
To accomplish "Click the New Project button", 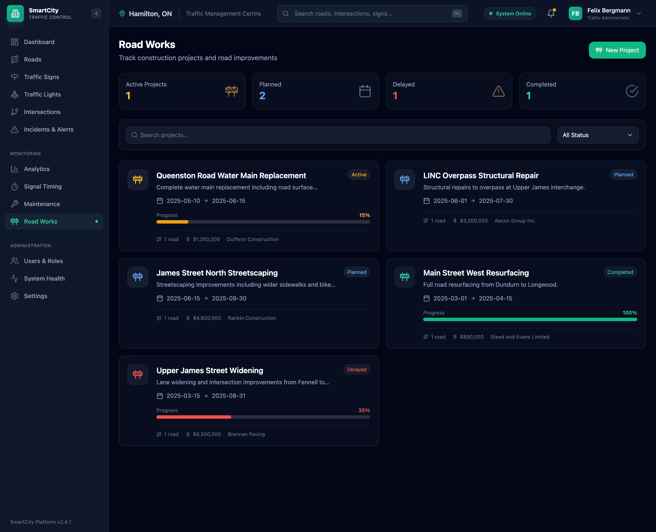I will click(617, 50).
